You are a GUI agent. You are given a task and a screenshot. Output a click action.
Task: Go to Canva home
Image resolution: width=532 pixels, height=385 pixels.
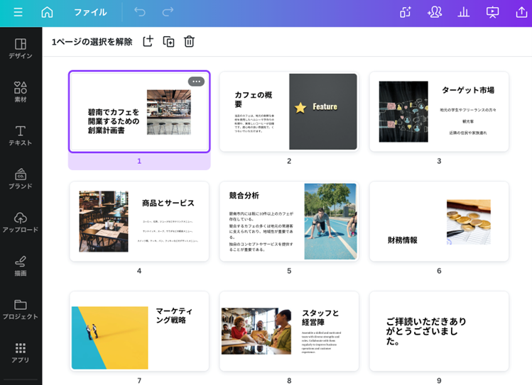(x=47, y=13)
